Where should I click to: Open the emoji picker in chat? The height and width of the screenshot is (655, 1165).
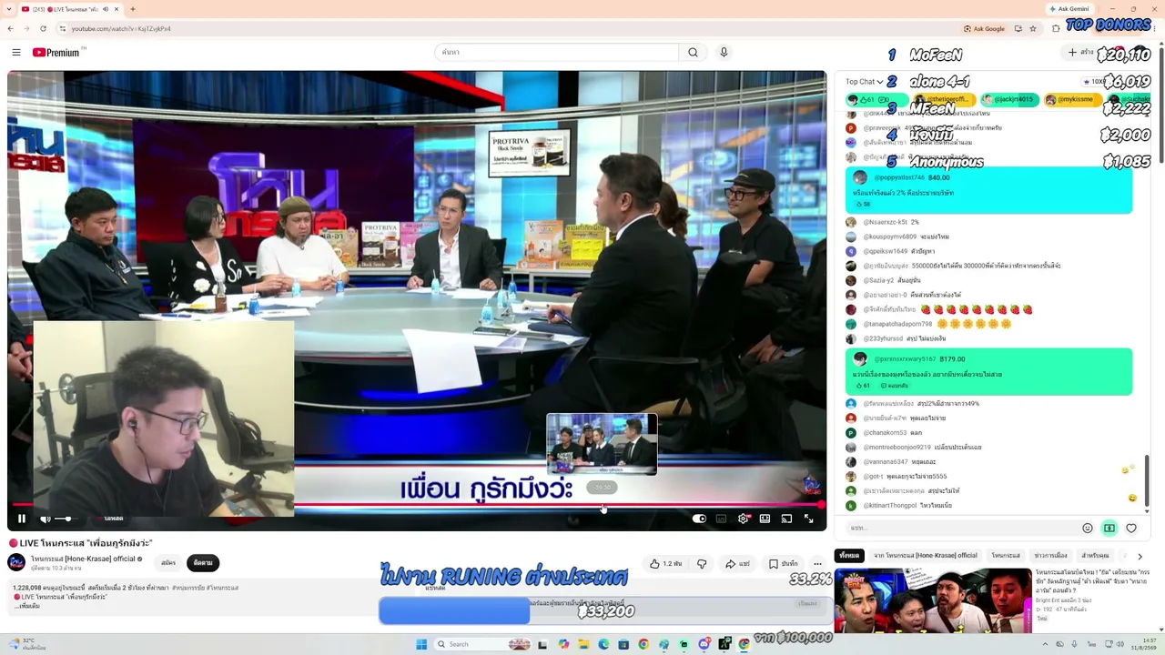(1087, 528)
